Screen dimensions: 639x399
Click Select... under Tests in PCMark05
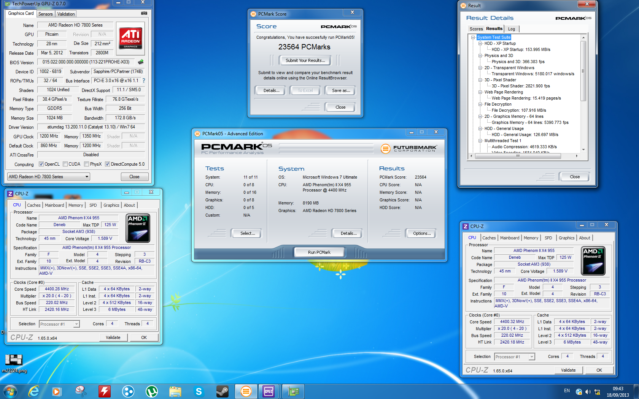248,233
